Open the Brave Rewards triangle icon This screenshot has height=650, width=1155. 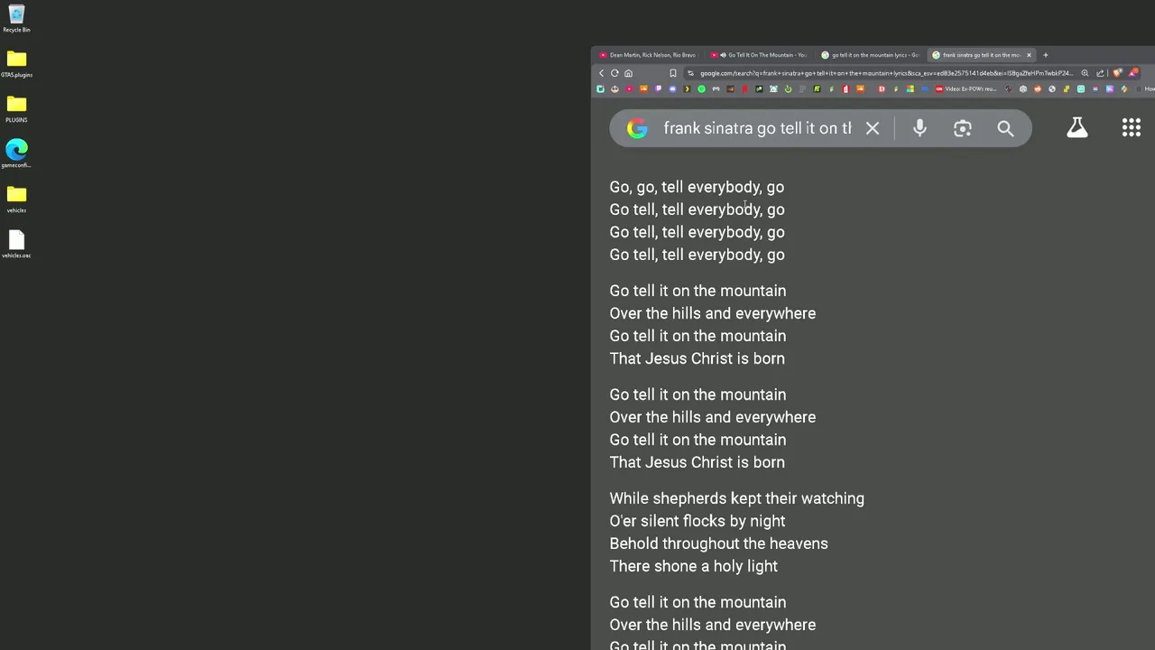1133,73
